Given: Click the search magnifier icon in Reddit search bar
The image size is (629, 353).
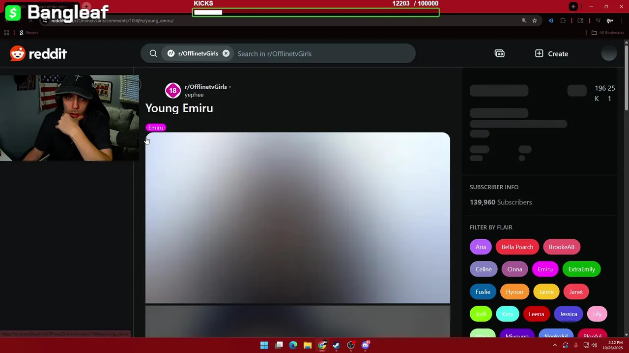Looking at the screenshot, I should tap(153, 53).
